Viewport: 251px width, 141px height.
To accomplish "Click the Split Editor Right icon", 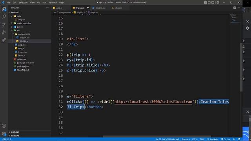I will [x=235, y=8].
